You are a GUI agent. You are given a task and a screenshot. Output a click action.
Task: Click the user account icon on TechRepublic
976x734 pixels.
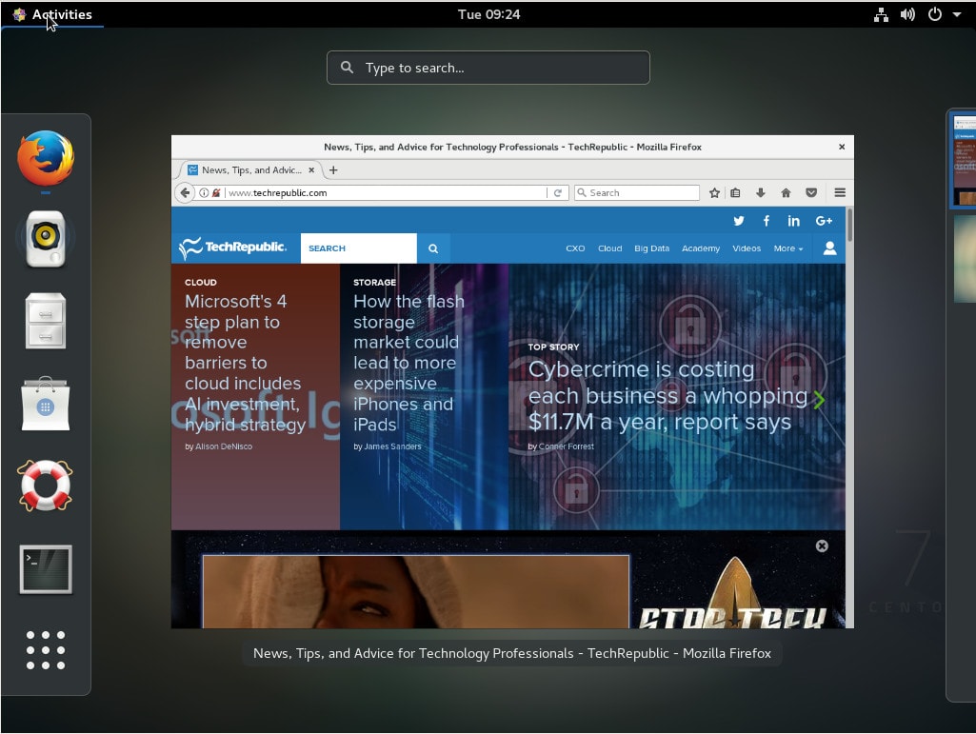coord(829,248)
